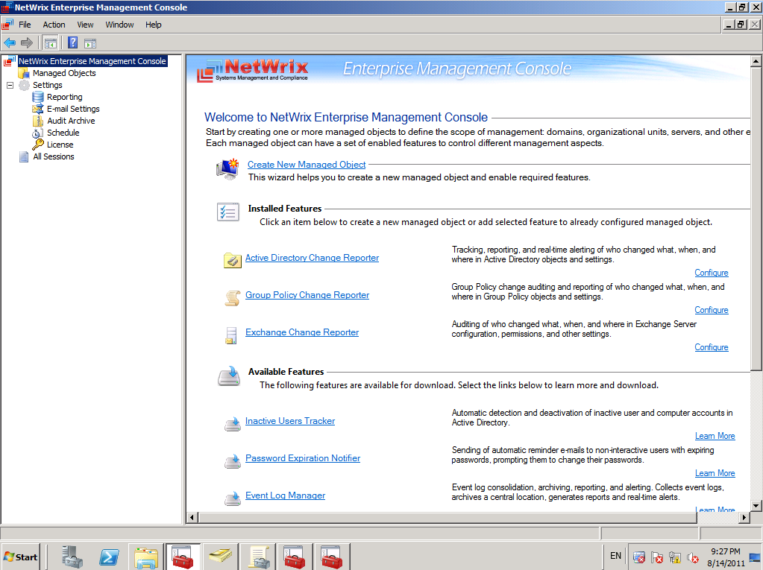Open the Action menu
The image size is (763, 570).
(x=54, y=25)
